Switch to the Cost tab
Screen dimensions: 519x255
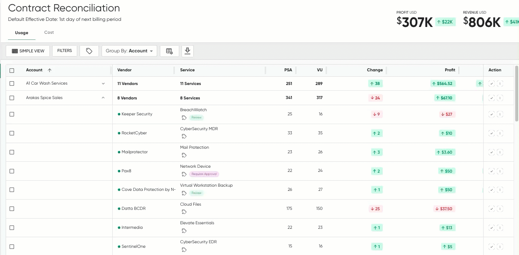click(x=49, y=33)
